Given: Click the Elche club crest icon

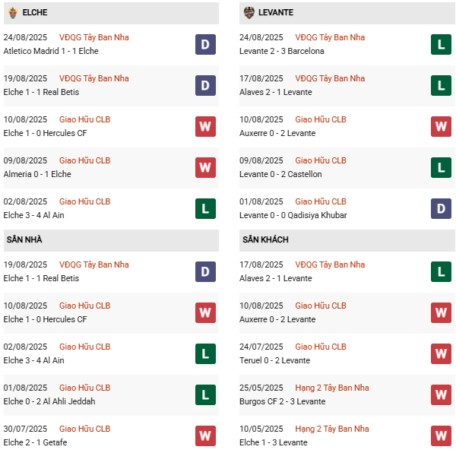Looking at the screenshot, I should (11, 13).
